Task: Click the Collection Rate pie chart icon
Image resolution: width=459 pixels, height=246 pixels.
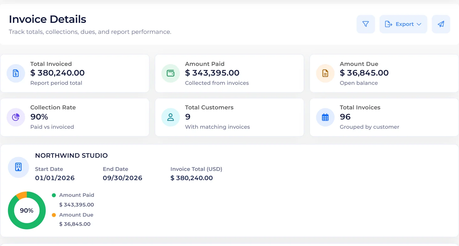Action: tap(16, 117)
